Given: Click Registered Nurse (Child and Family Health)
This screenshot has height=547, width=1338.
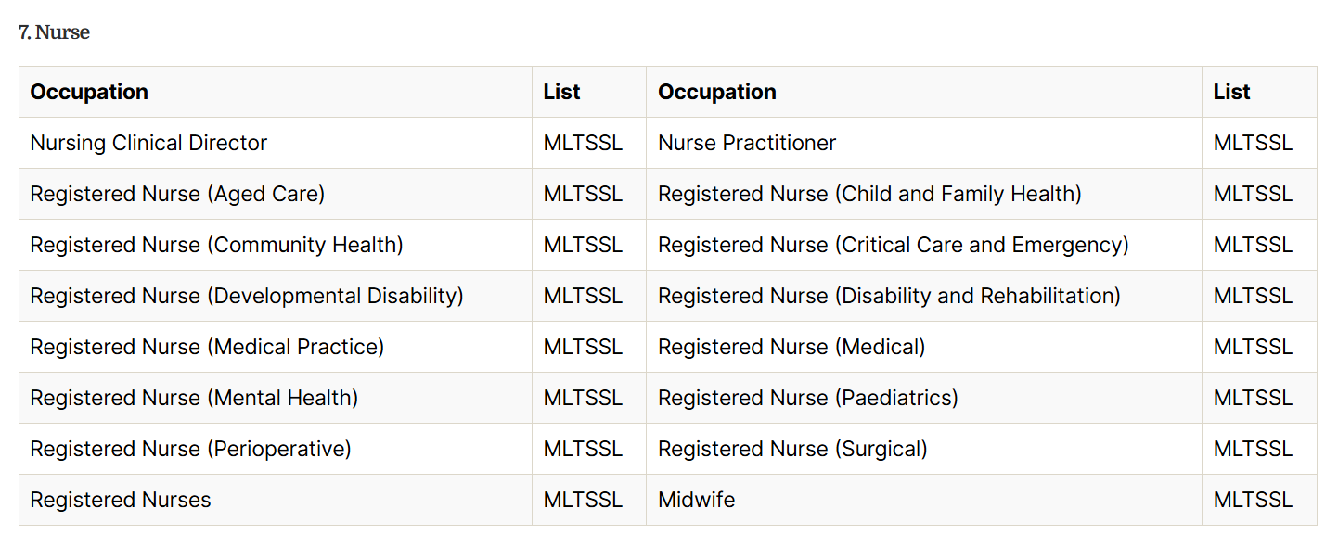Looking at the screenshot, I should (x=869, y=194).
